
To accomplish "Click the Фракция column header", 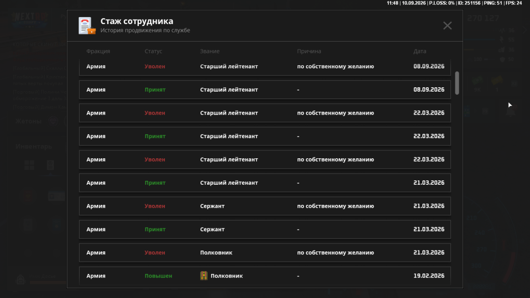I will [x=98, y=51].
